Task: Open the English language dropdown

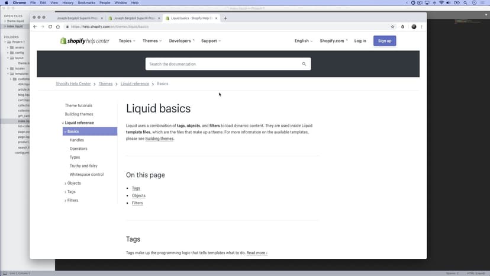Action: 304,41
